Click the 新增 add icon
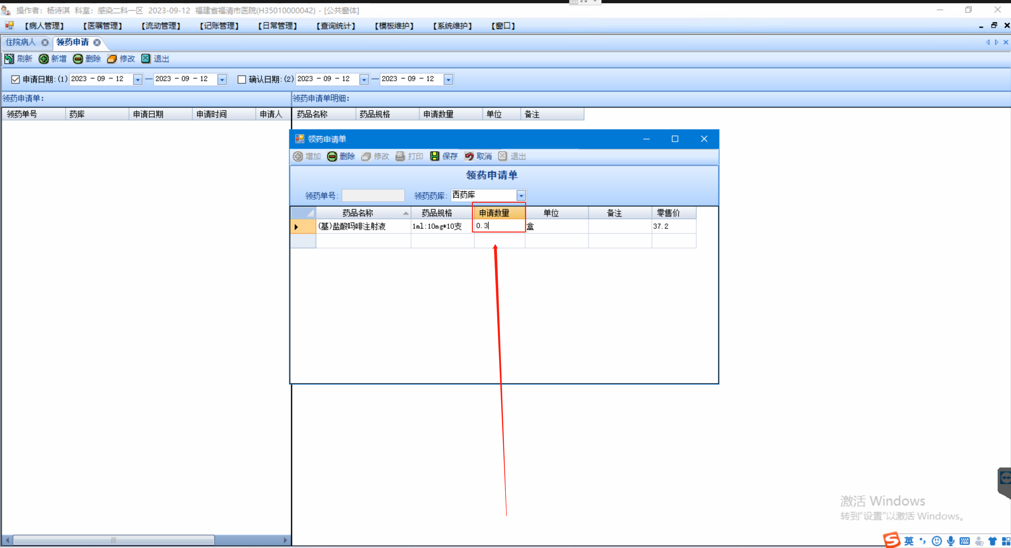This screenshot has width=1011, height=548. [x=43, y=59]
